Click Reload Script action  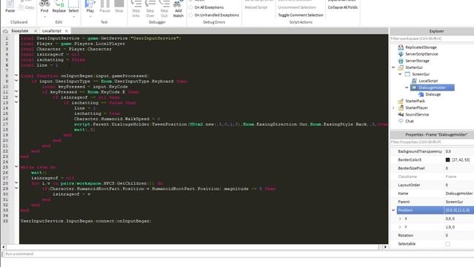point(256,7)
